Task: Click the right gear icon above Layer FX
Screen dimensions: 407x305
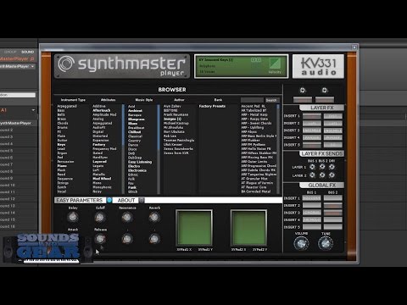Action: pyautogui.click(x=325, y=91)
